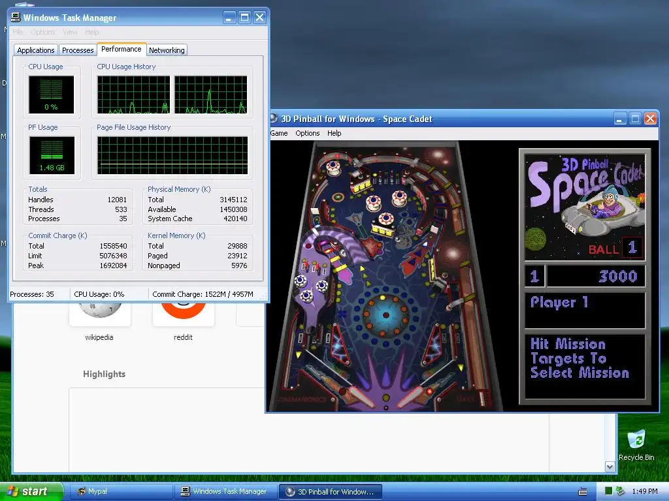Open the reddit shortcut tile
669x501 pixels.
[184, 314]
